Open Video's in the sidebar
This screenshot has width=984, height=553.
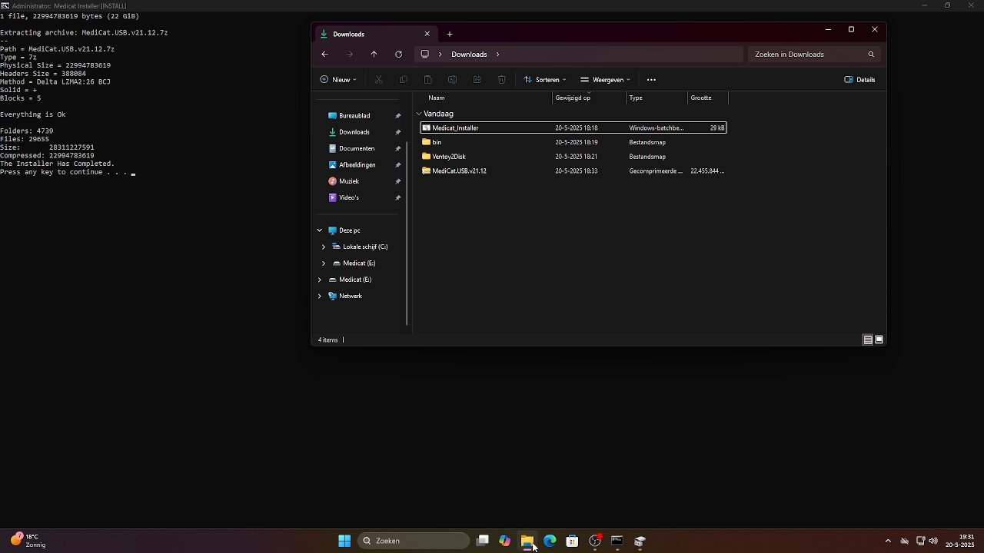(349, 197)
